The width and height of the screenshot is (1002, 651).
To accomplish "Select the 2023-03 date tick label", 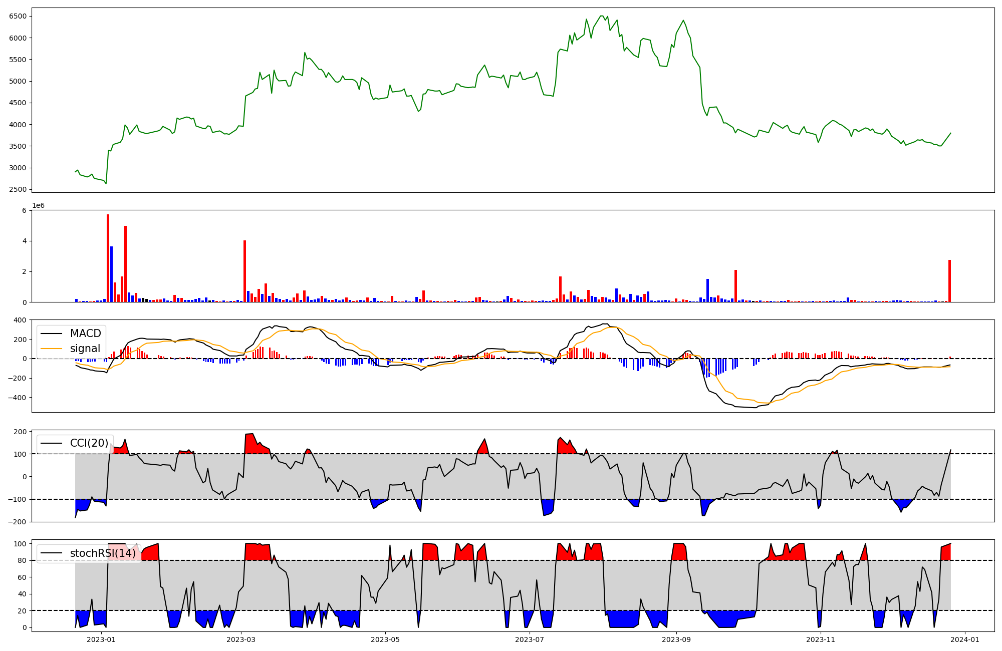I will [241, 639].
